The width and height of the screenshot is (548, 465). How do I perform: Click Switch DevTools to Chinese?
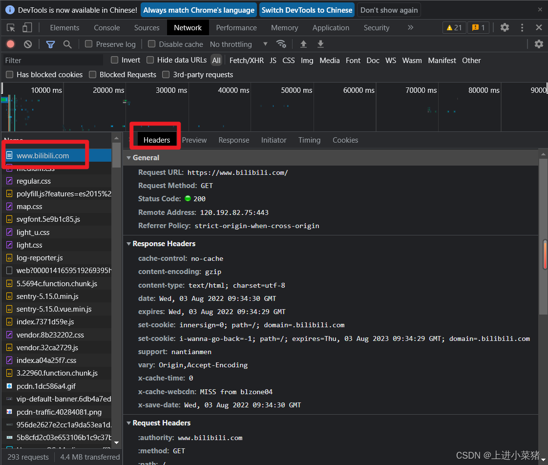point(307,10)
